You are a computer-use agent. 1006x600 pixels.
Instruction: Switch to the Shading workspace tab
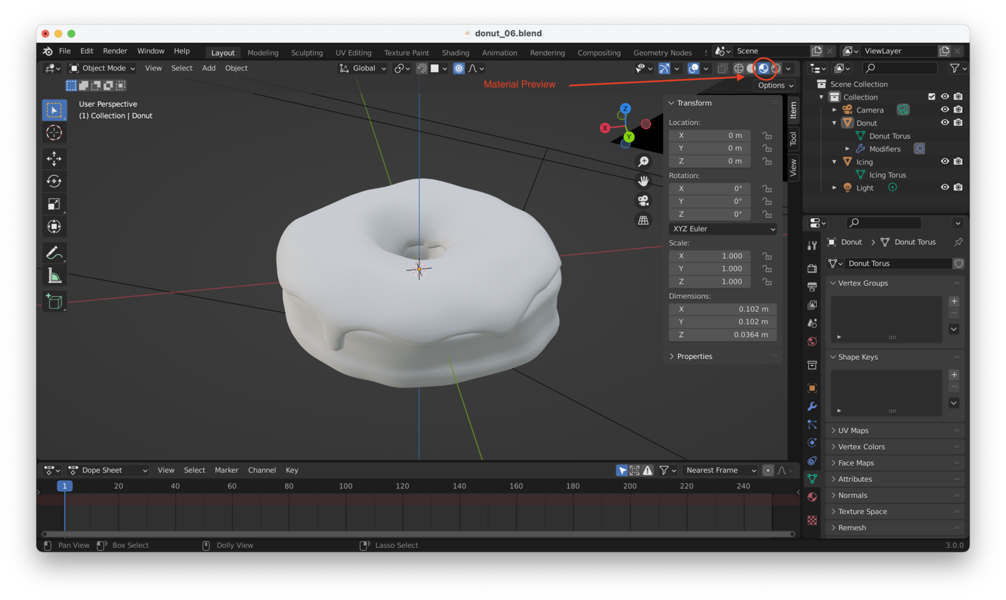456,52
